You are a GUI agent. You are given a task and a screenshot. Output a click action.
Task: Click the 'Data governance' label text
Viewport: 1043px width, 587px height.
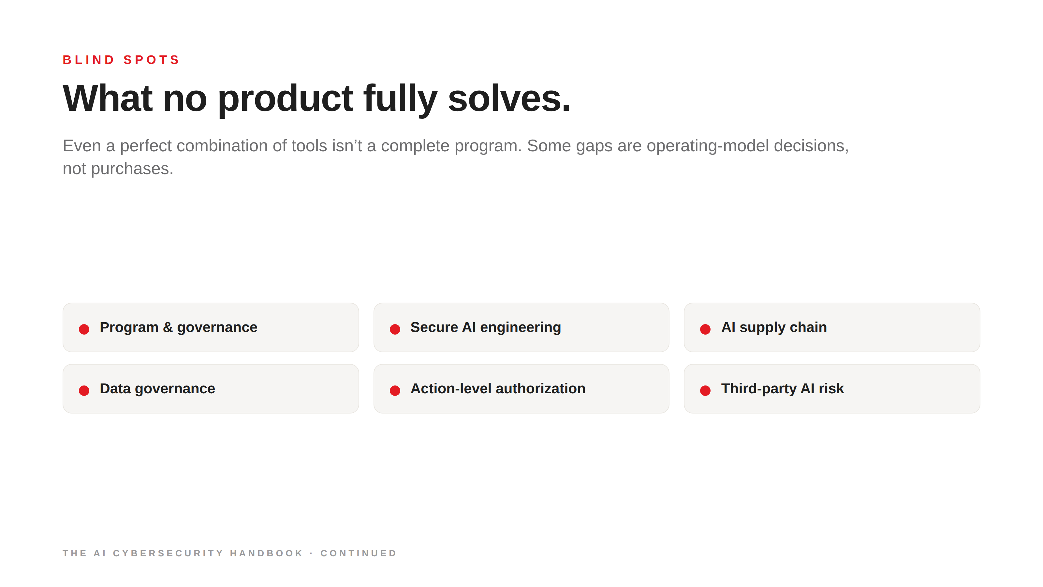point(157,389)
